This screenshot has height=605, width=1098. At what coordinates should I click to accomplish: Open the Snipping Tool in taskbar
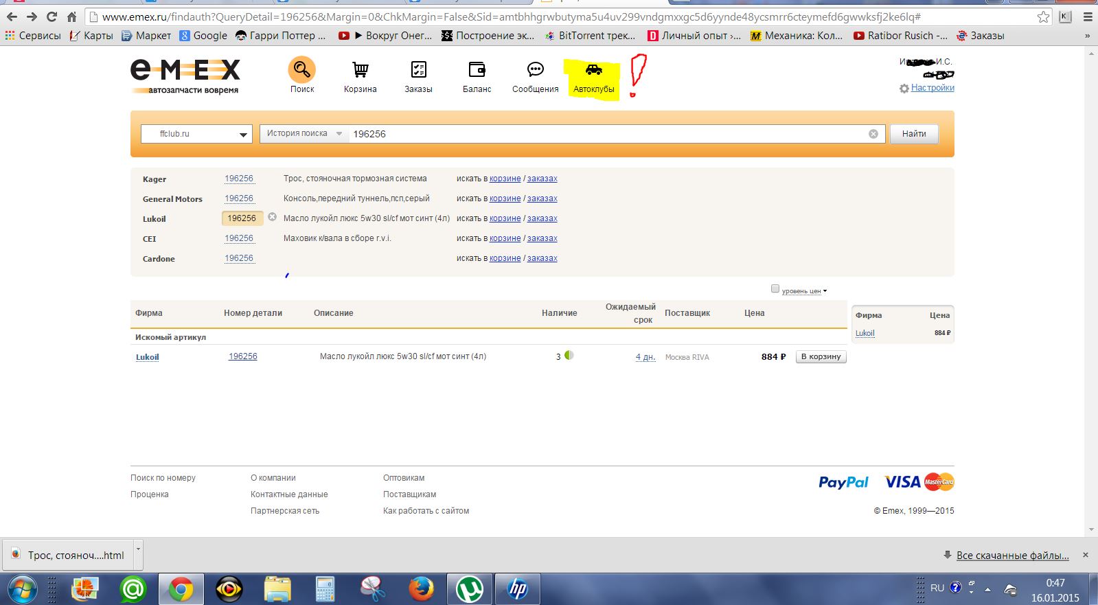(373, 589)
